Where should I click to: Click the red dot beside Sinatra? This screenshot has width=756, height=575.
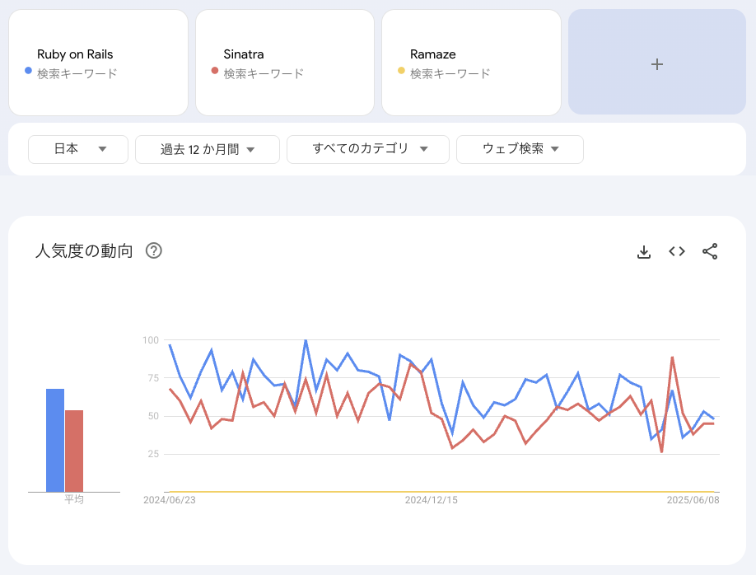(x=215, y=70)
